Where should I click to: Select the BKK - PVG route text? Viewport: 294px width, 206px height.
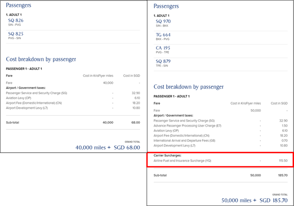[162, 39]
